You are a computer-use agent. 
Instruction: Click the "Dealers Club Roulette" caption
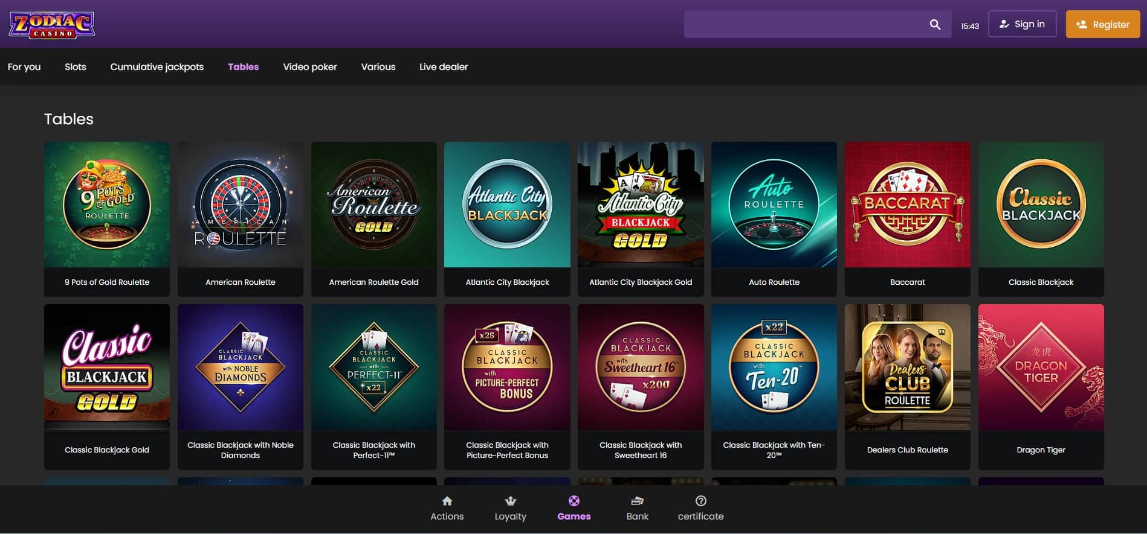pyautogui.click(x=908, y=450)
